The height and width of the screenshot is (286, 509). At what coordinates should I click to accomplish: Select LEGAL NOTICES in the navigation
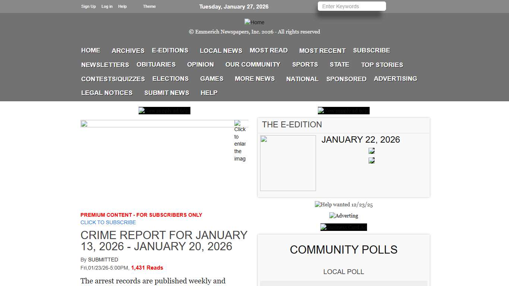107,93
